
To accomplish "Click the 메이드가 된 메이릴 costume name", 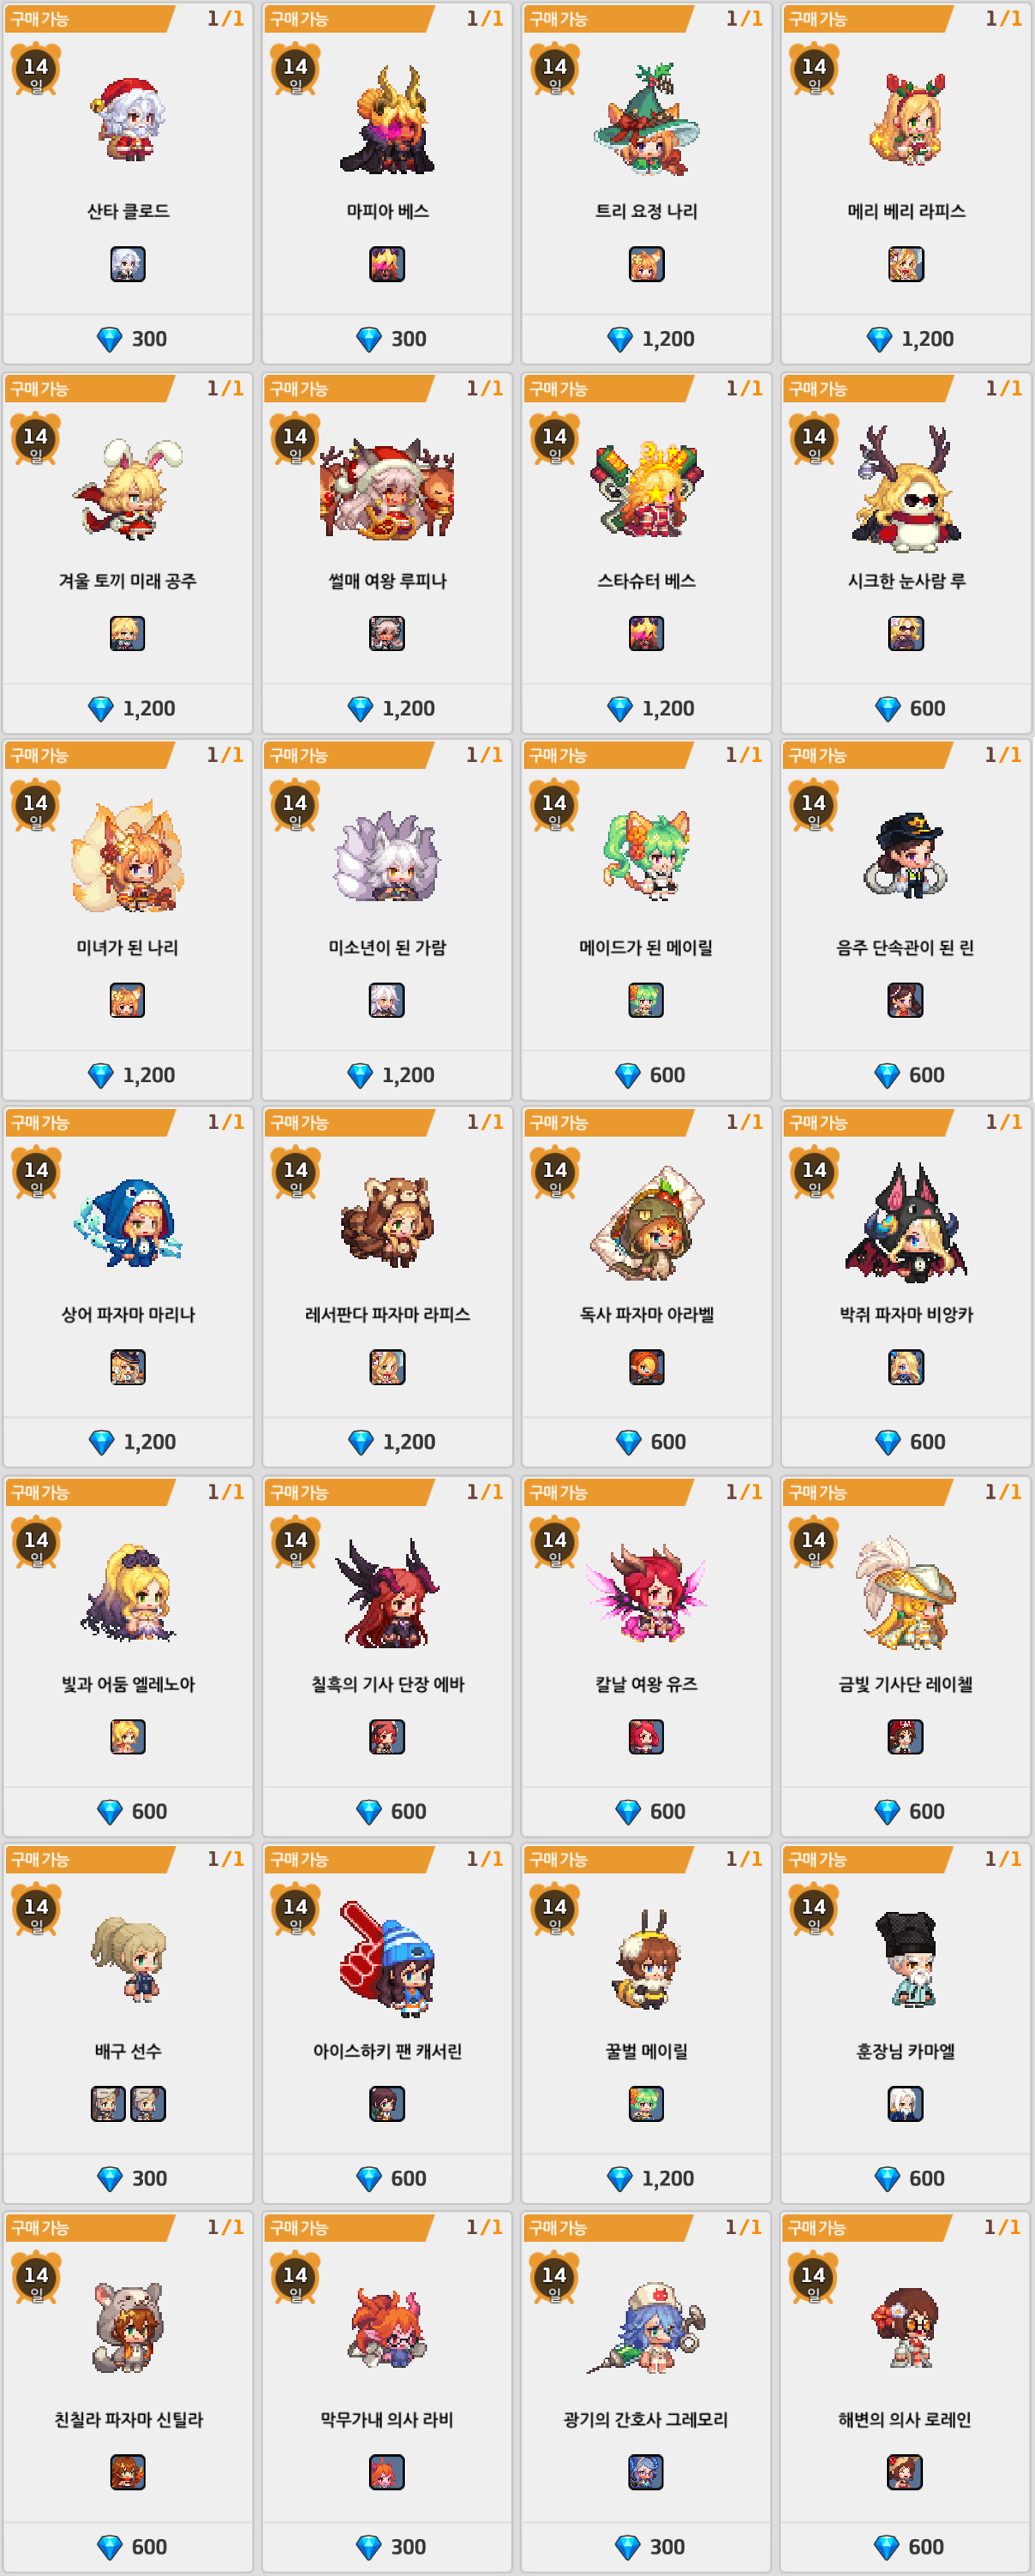I will [x=646, y=947].
